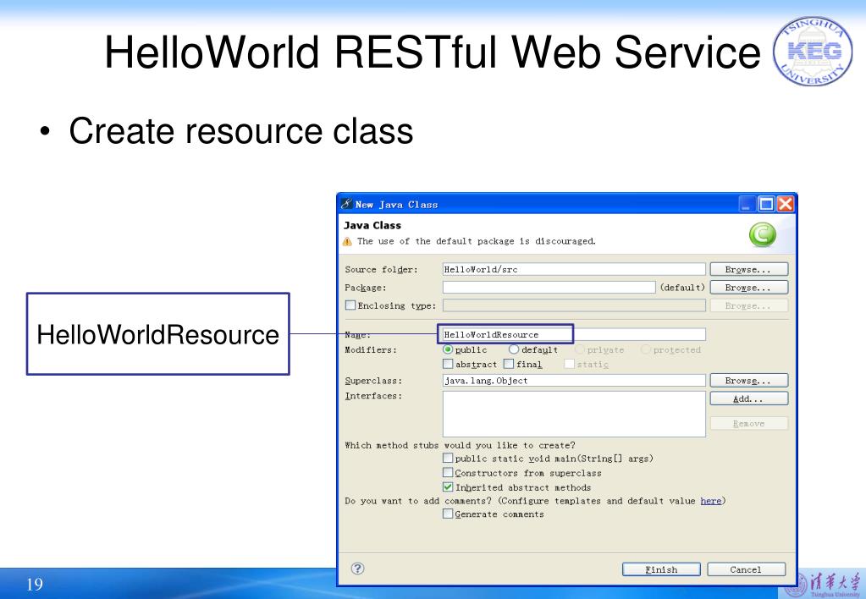Browse for the Package
Screen dimensions: 866x599
pos(748,288)
